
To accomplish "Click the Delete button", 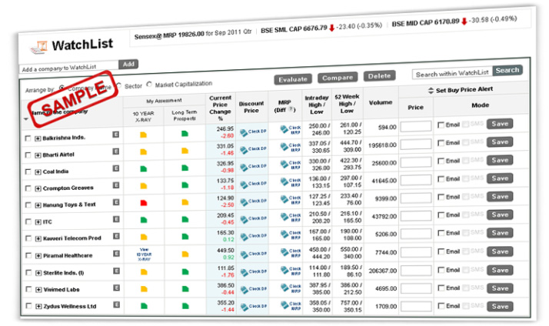I will tap(379, 76).
